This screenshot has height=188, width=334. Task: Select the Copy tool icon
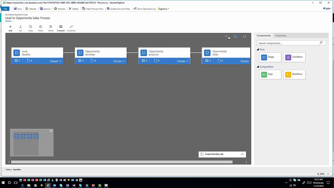[31, 27]
